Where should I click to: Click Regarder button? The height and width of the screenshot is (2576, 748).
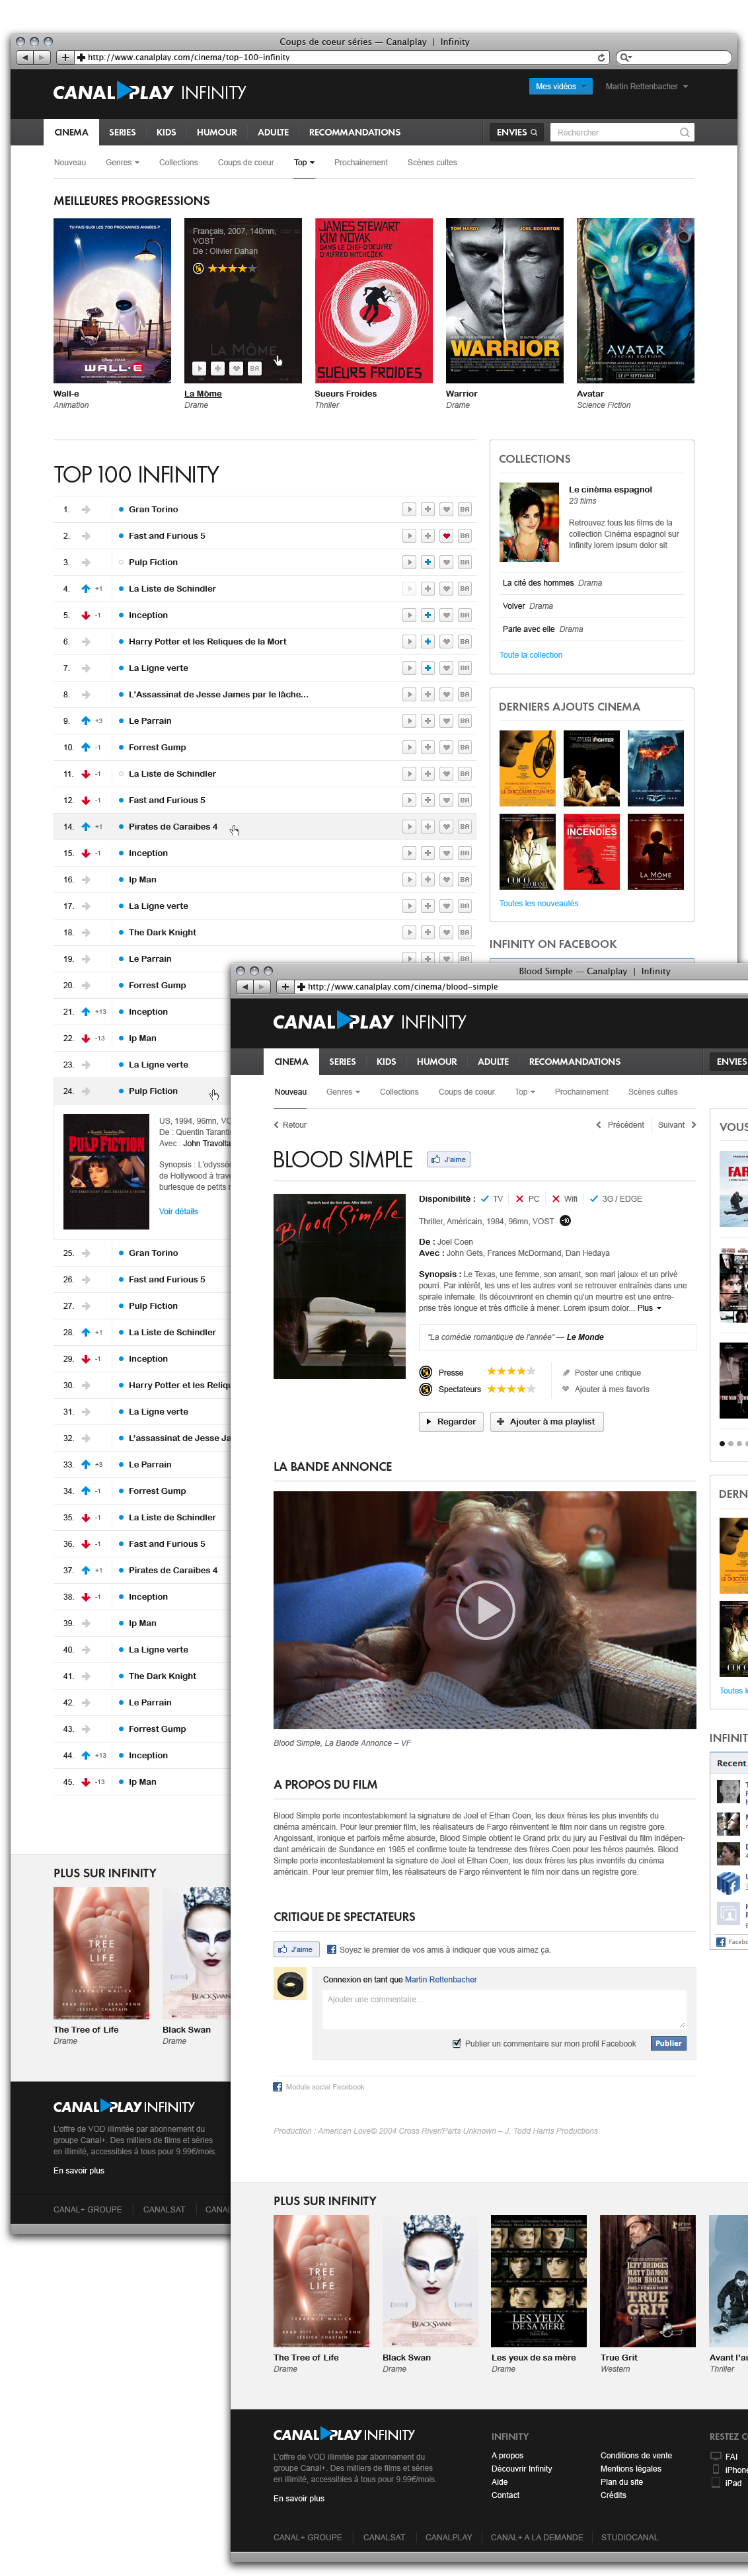coord(451,1421)
